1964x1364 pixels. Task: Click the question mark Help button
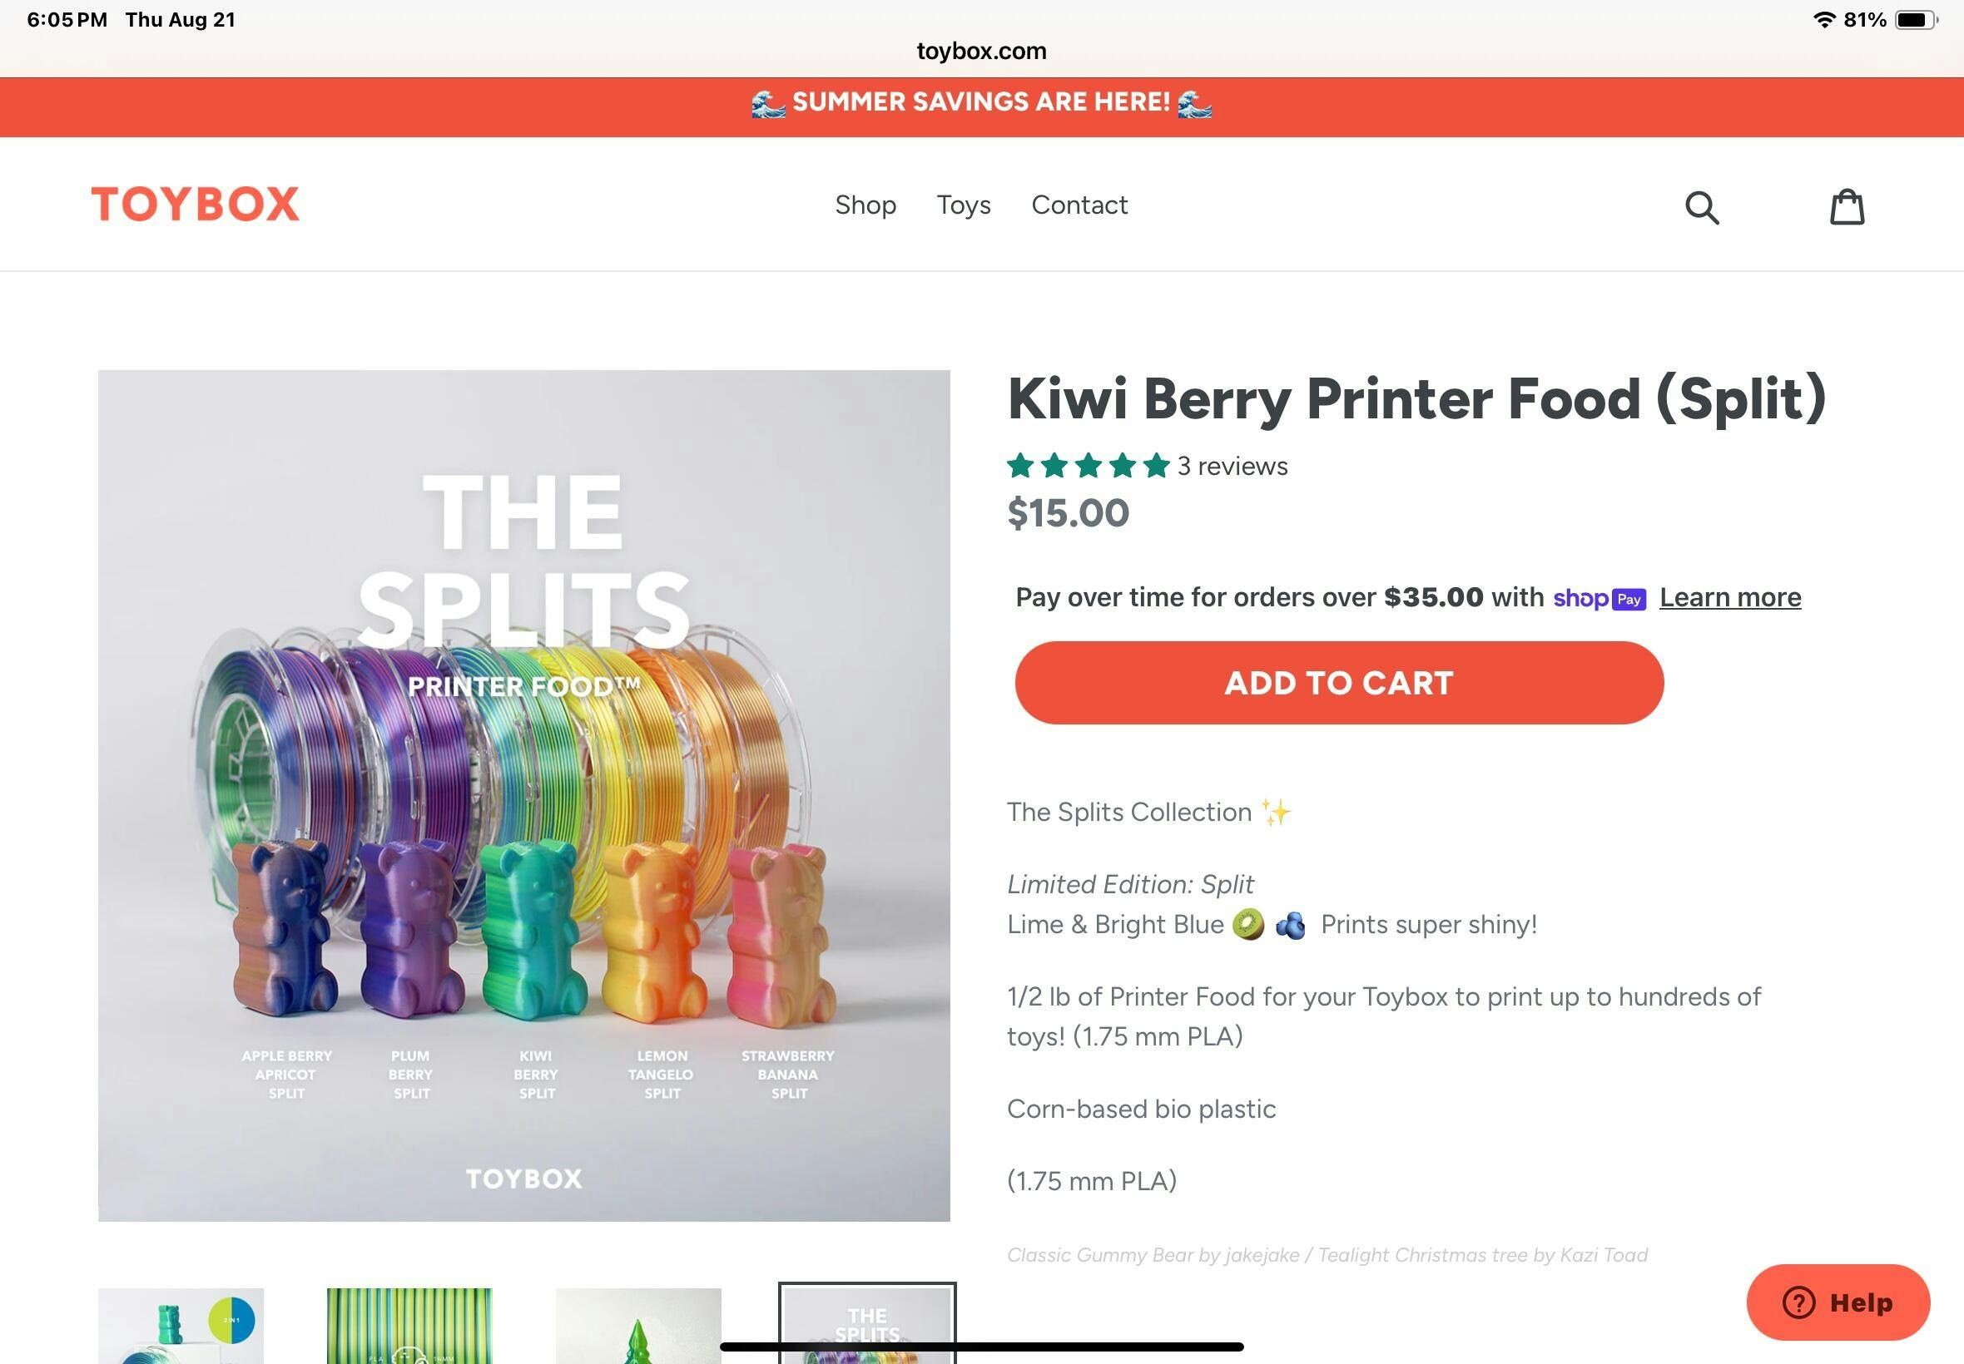[x=1838, y=1302]
